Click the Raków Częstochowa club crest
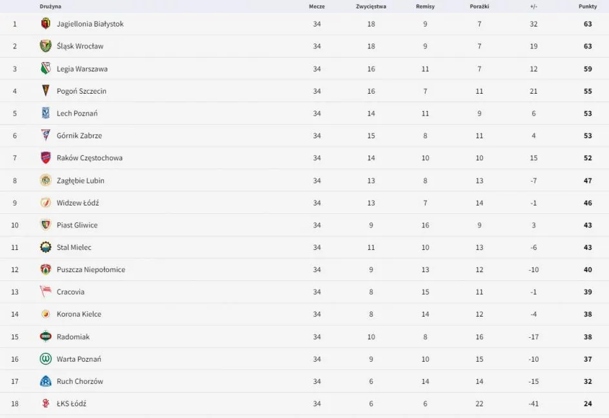This screenshot has width=609, height=418. click(45, 158)
